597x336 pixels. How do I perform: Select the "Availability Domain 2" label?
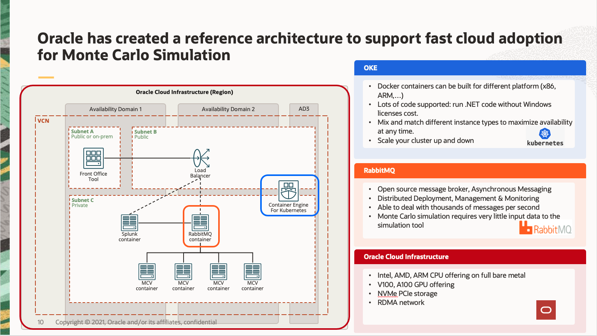(228, 109)
